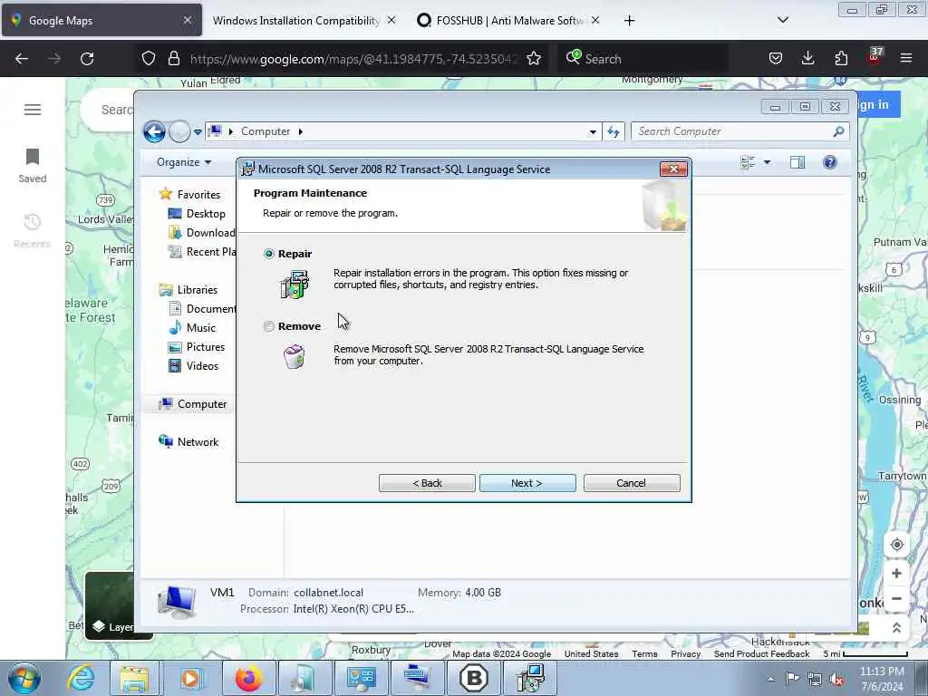This screenshot has height=696, width=928.
Task: Click the Search Computer field
Action: point(739,131)
